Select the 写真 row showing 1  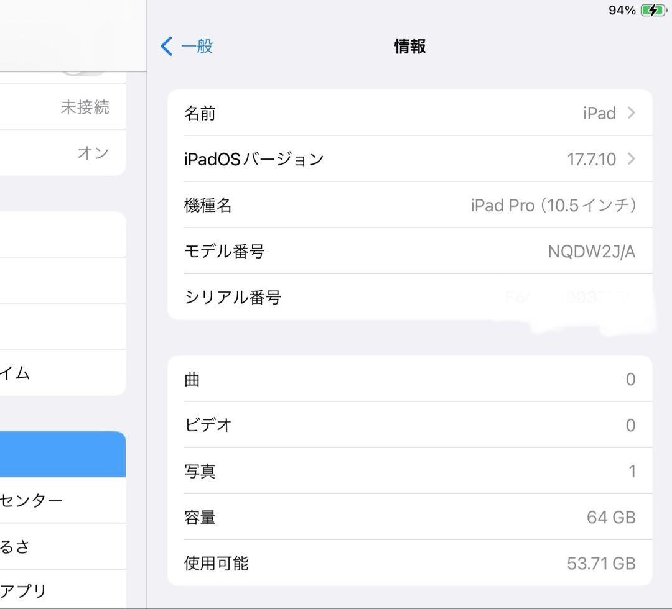[411, 471]
